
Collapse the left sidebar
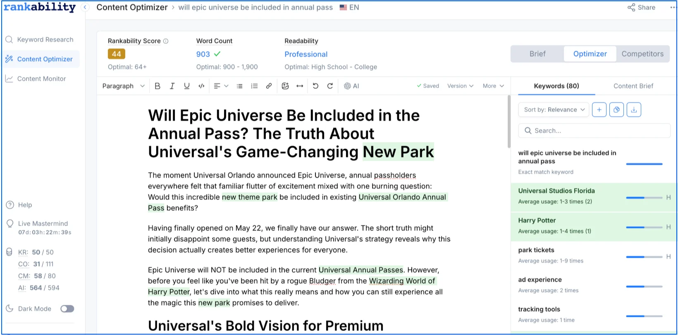[85, 7]
